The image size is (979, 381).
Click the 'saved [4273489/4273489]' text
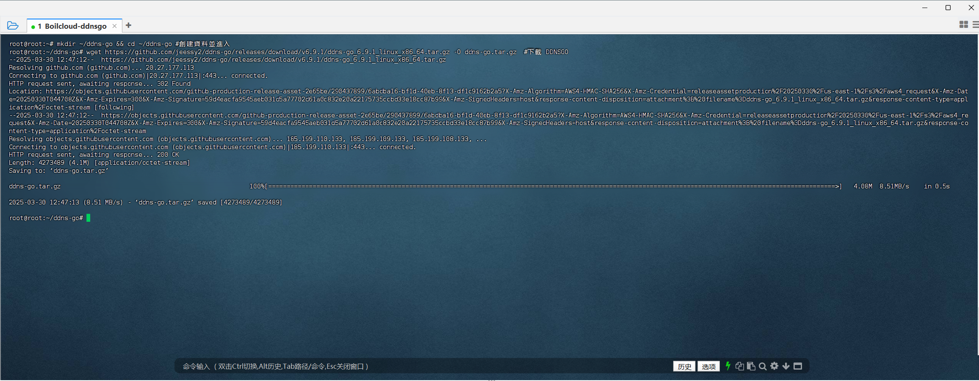pos(240,202)
